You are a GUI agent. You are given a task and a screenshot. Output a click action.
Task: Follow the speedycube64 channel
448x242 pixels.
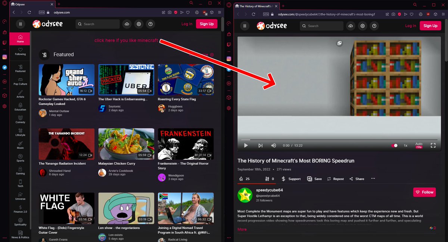pyautogui.click(x=424, y=192)
